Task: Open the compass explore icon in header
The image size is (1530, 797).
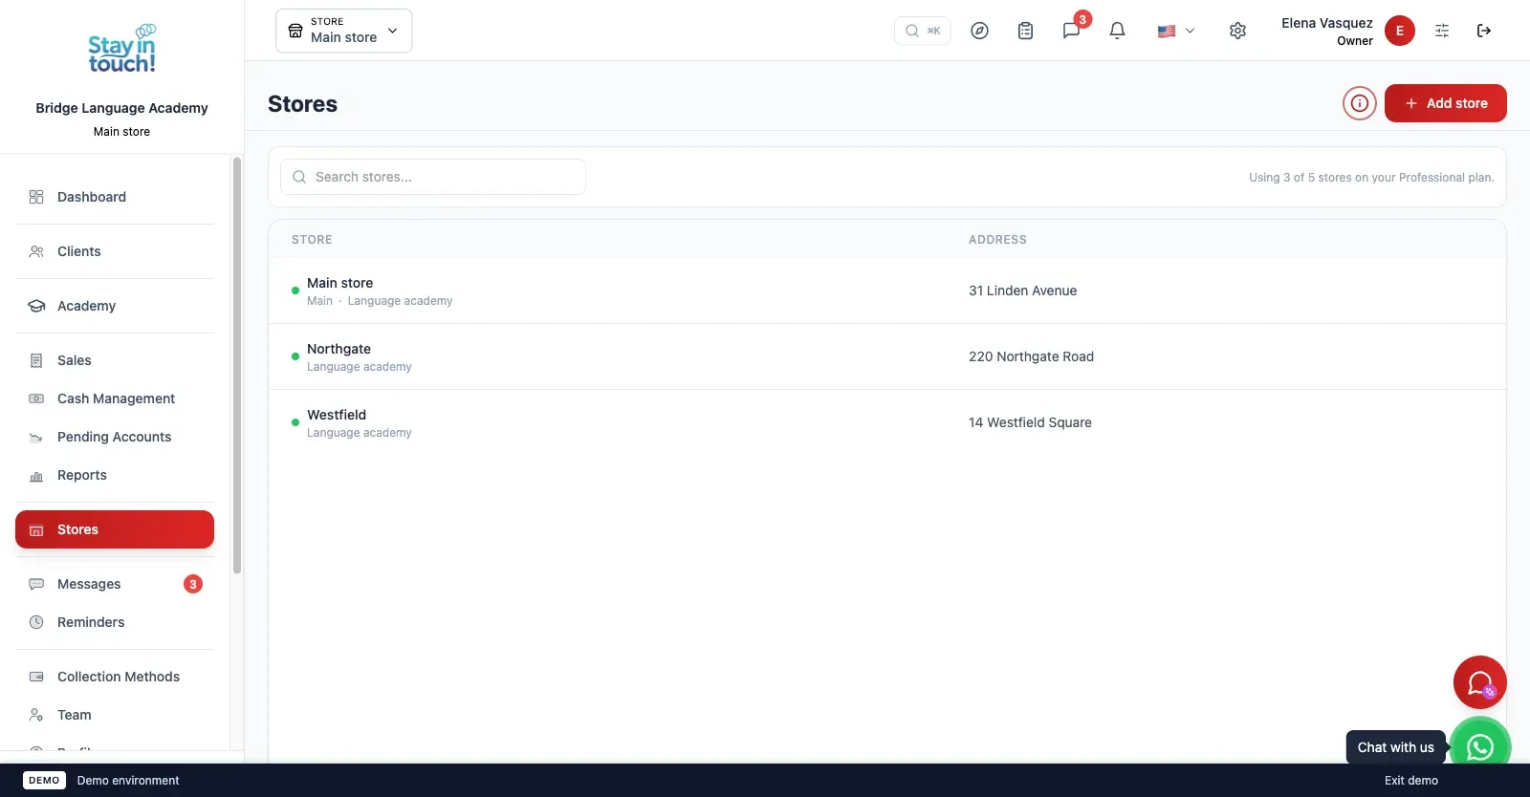Action: [979, 31]
